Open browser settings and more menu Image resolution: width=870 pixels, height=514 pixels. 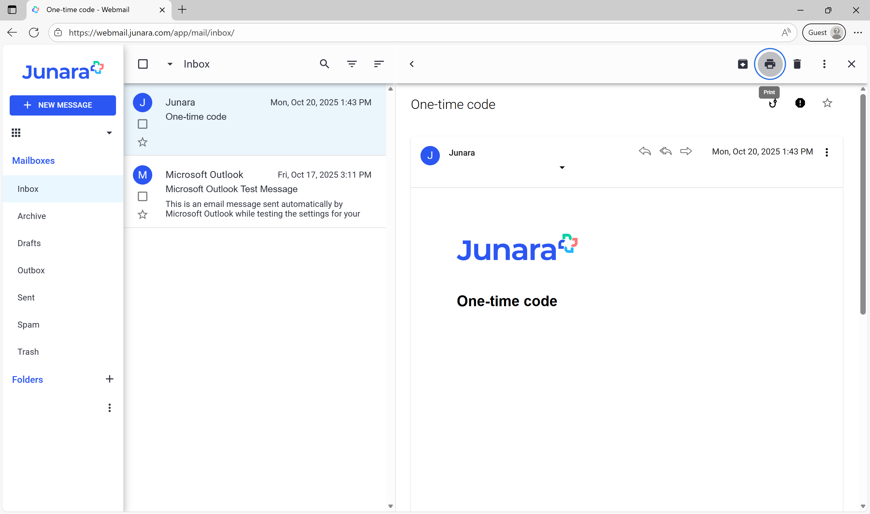pyautogui.click(x=858, y=33)
